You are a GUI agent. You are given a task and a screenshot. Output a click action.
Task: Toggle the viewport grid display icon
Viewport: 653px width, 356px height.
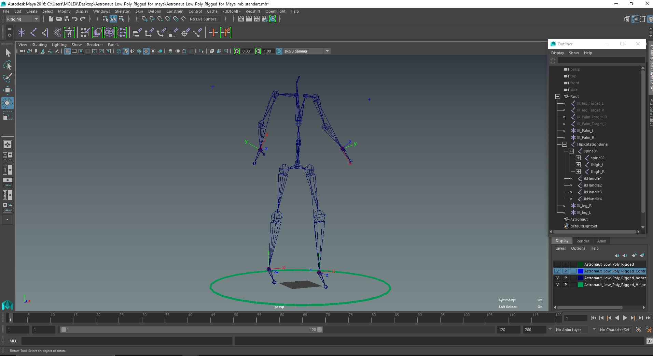click(x=67, y=51)
